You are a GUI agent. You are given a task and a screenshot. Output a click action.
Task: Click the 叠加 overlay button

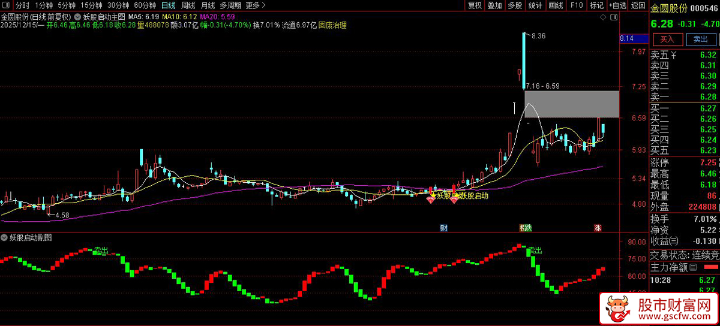coord(494,5)
